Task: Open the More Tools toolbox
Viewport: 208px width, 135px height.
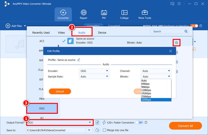Action: [x=145, y=14]
